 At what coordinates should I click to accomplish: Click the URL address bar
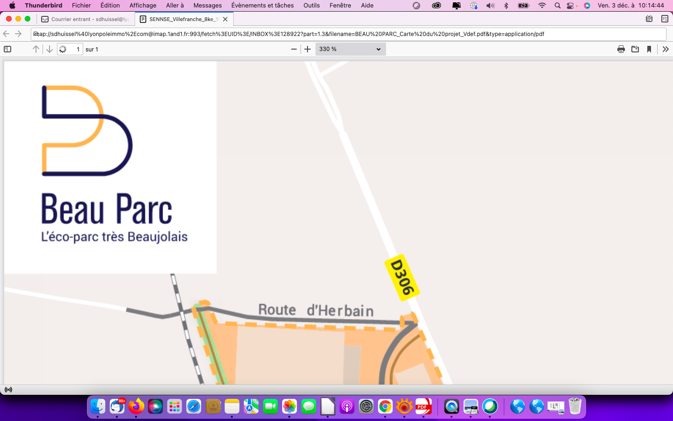(x=348, y=34)
